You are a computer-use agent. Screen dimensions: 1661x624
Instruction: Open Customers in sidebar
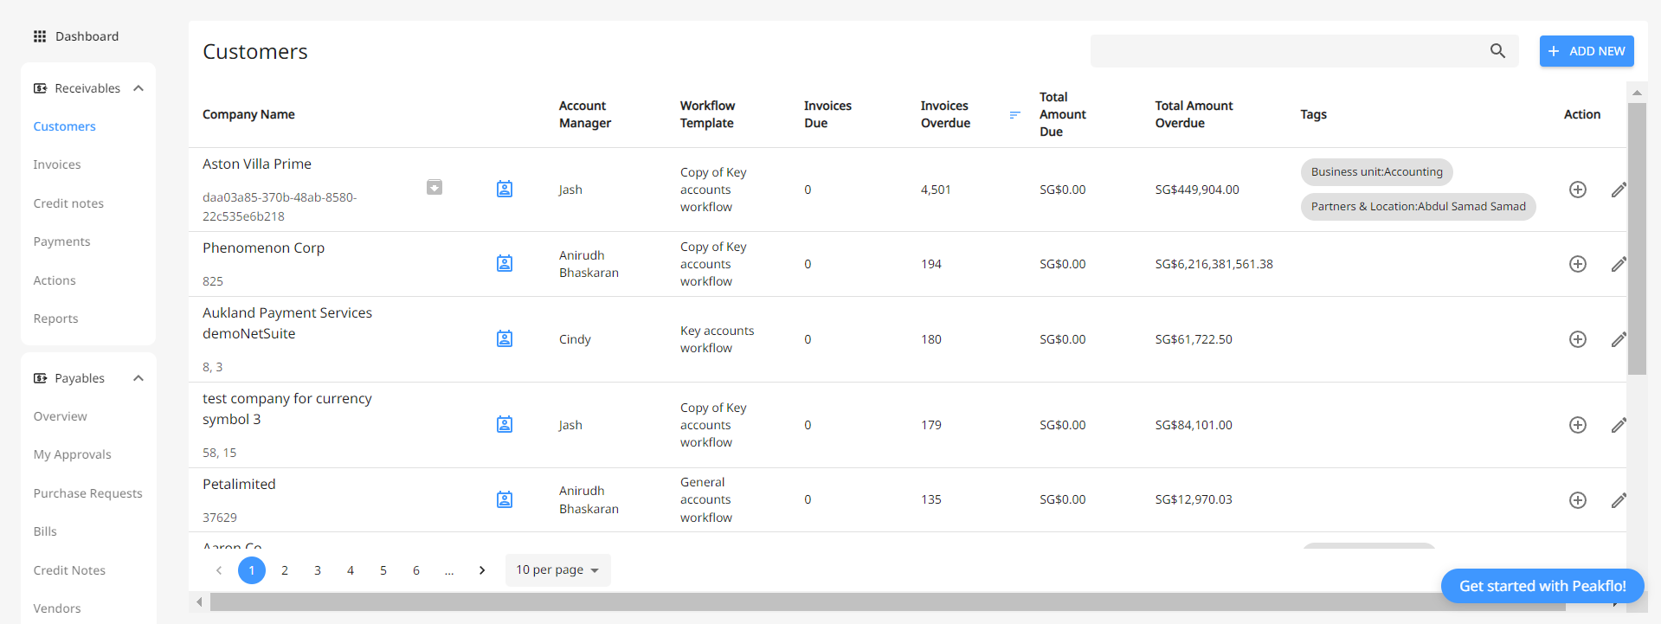pyautogui.click(x=65, y=126)
